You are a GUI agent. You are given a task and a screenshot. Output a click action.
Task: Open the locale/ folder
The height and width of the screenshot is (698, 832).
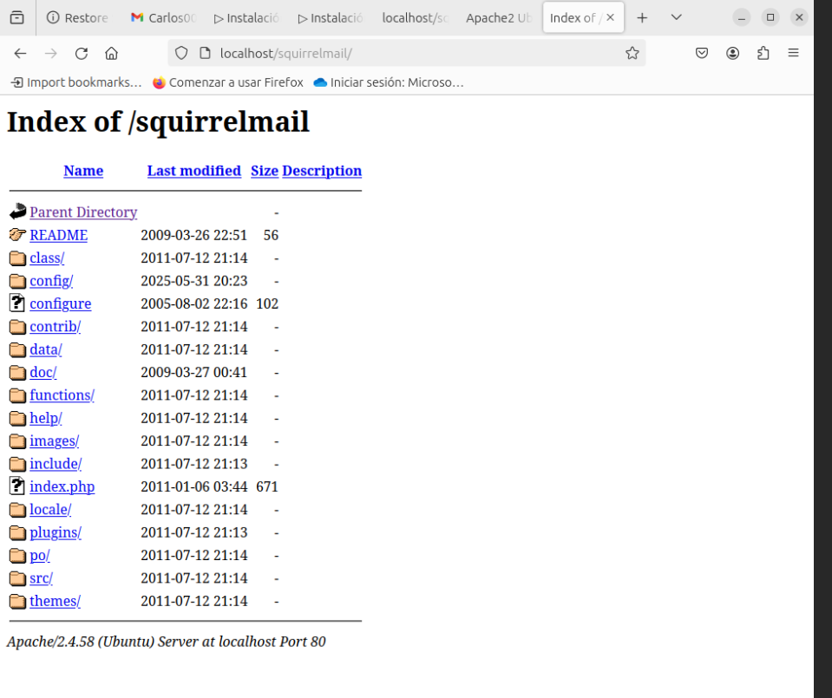point(50,509)
